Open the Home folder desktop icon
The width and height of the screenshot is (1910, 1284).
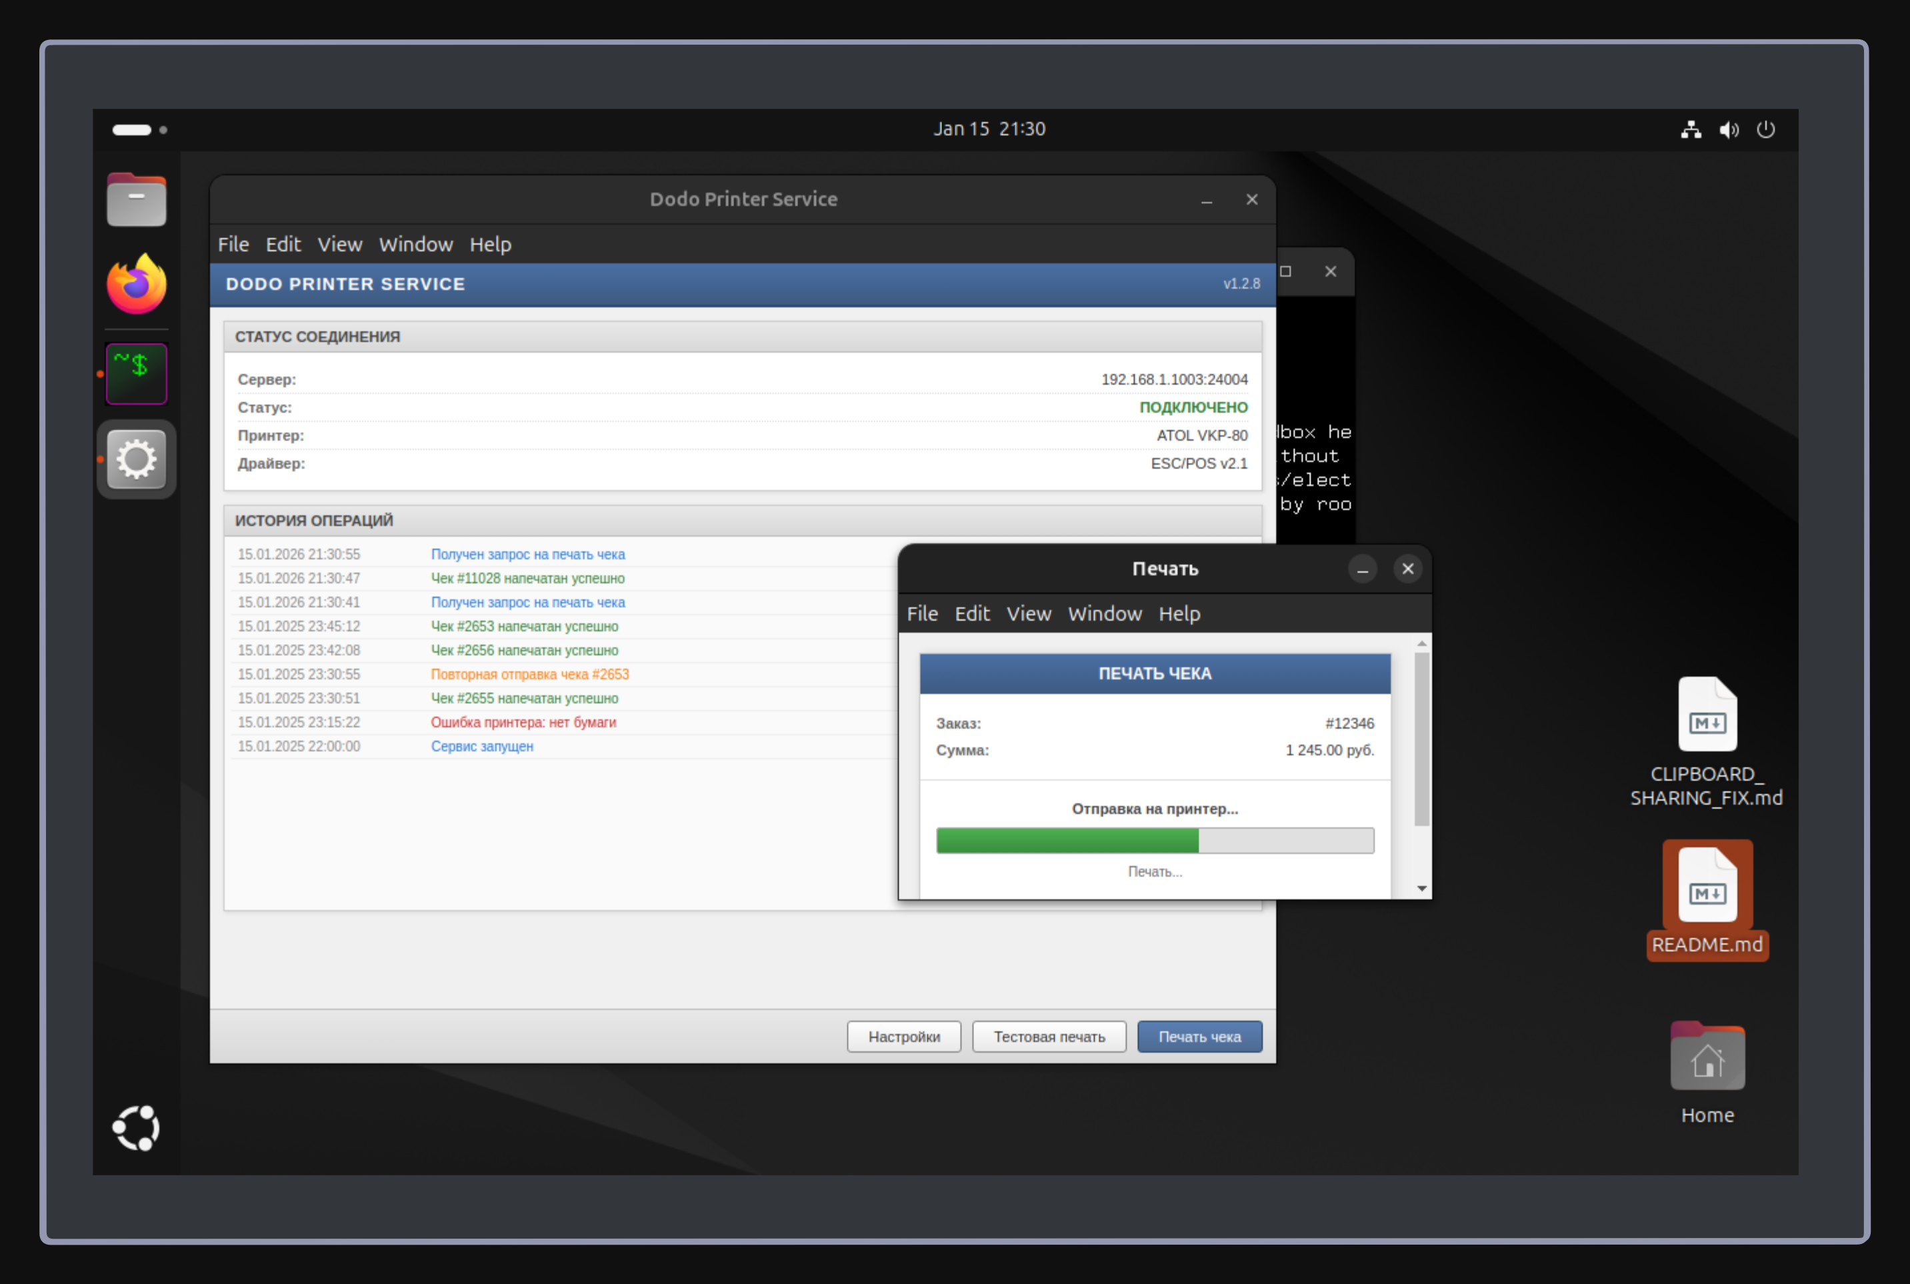pyautogui.click(x=1707, y=1073)
